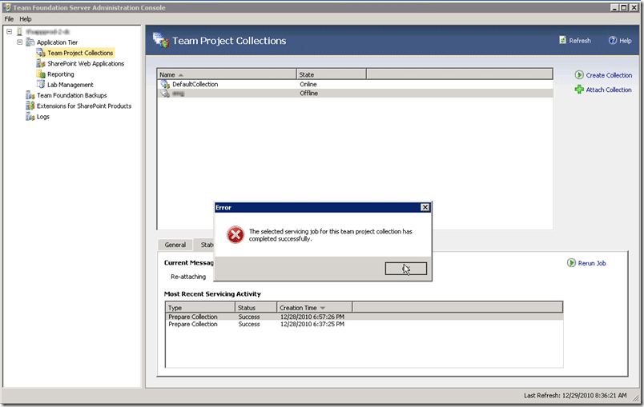Image resolution: width=644 pixels, height=407 pixels.
Task: Click the Team Project Collections header icon
Action: (x=160, y=40)
